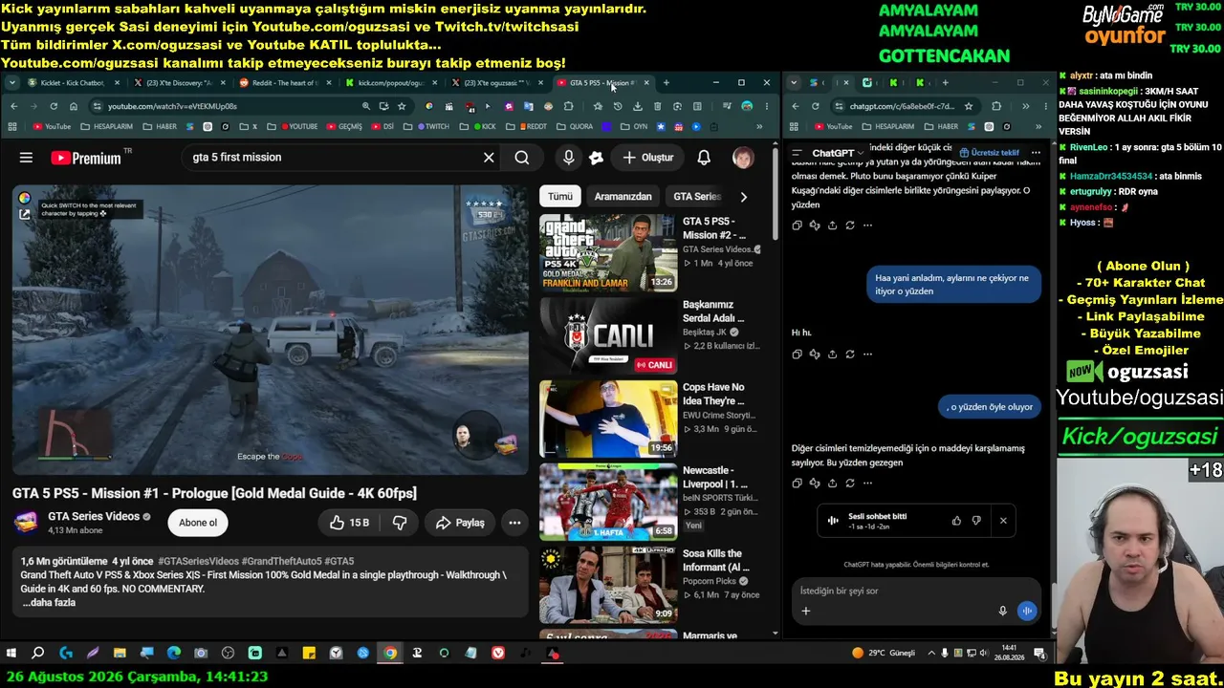This screenshot has width=1224, height=688.
Task: Open the Windows Start menu
Action: point(11,654)
